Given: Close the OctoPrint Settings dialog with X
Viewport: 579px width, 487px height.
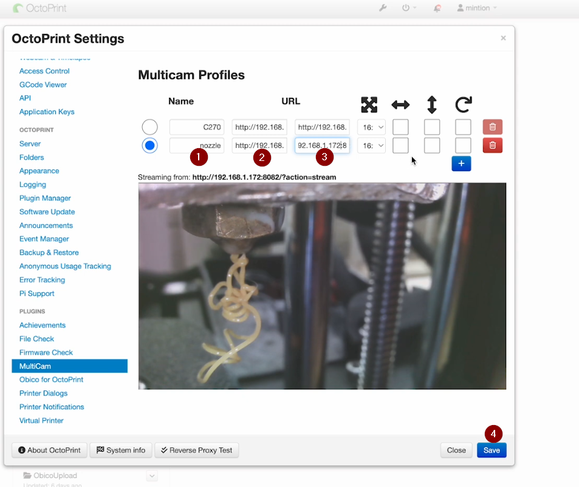Looking at the screenshot, I should pyautogui.click(x=503, y=38).
